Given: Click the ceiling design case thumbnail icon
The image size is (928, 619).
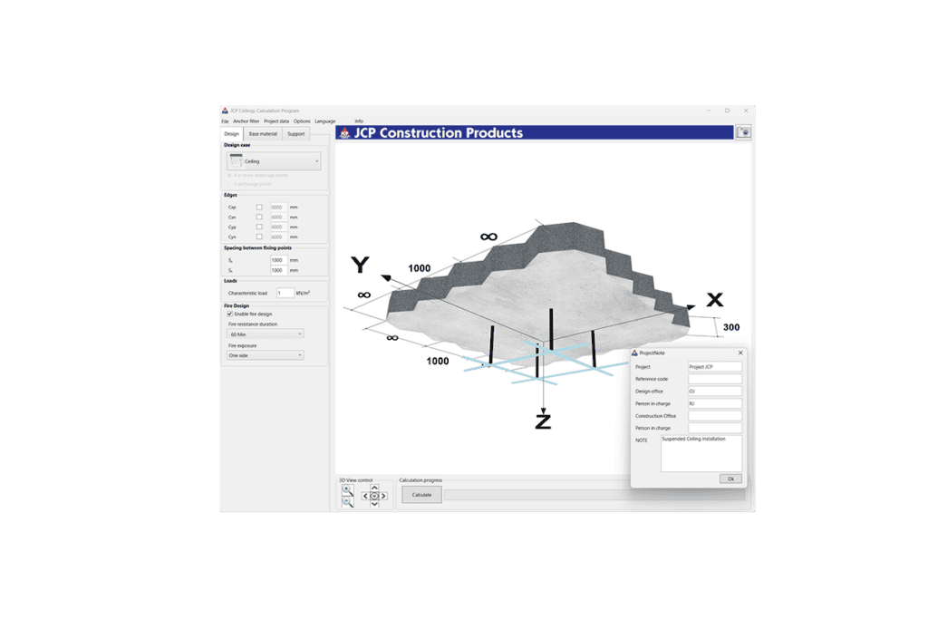Looking at the screenshot, I should (237, 160).
